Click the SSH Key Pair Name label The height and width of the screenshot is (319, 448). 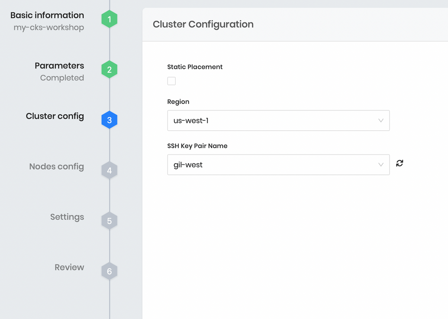pos(197,146)
